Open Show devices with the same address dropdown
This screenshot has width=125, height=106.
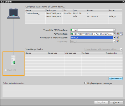[121, 49]
